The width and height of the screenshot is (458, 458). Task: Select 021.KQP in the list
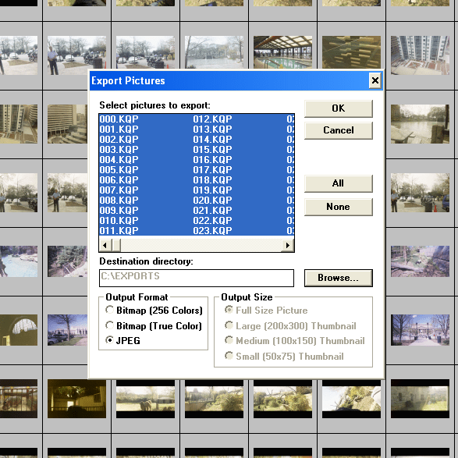(212, 211)
